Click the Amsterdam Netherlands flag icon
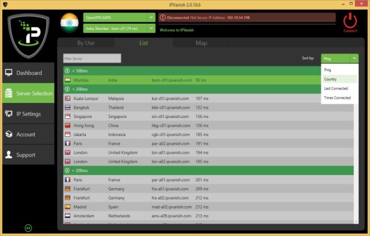The image size is (370, 236). click(67, 216)
